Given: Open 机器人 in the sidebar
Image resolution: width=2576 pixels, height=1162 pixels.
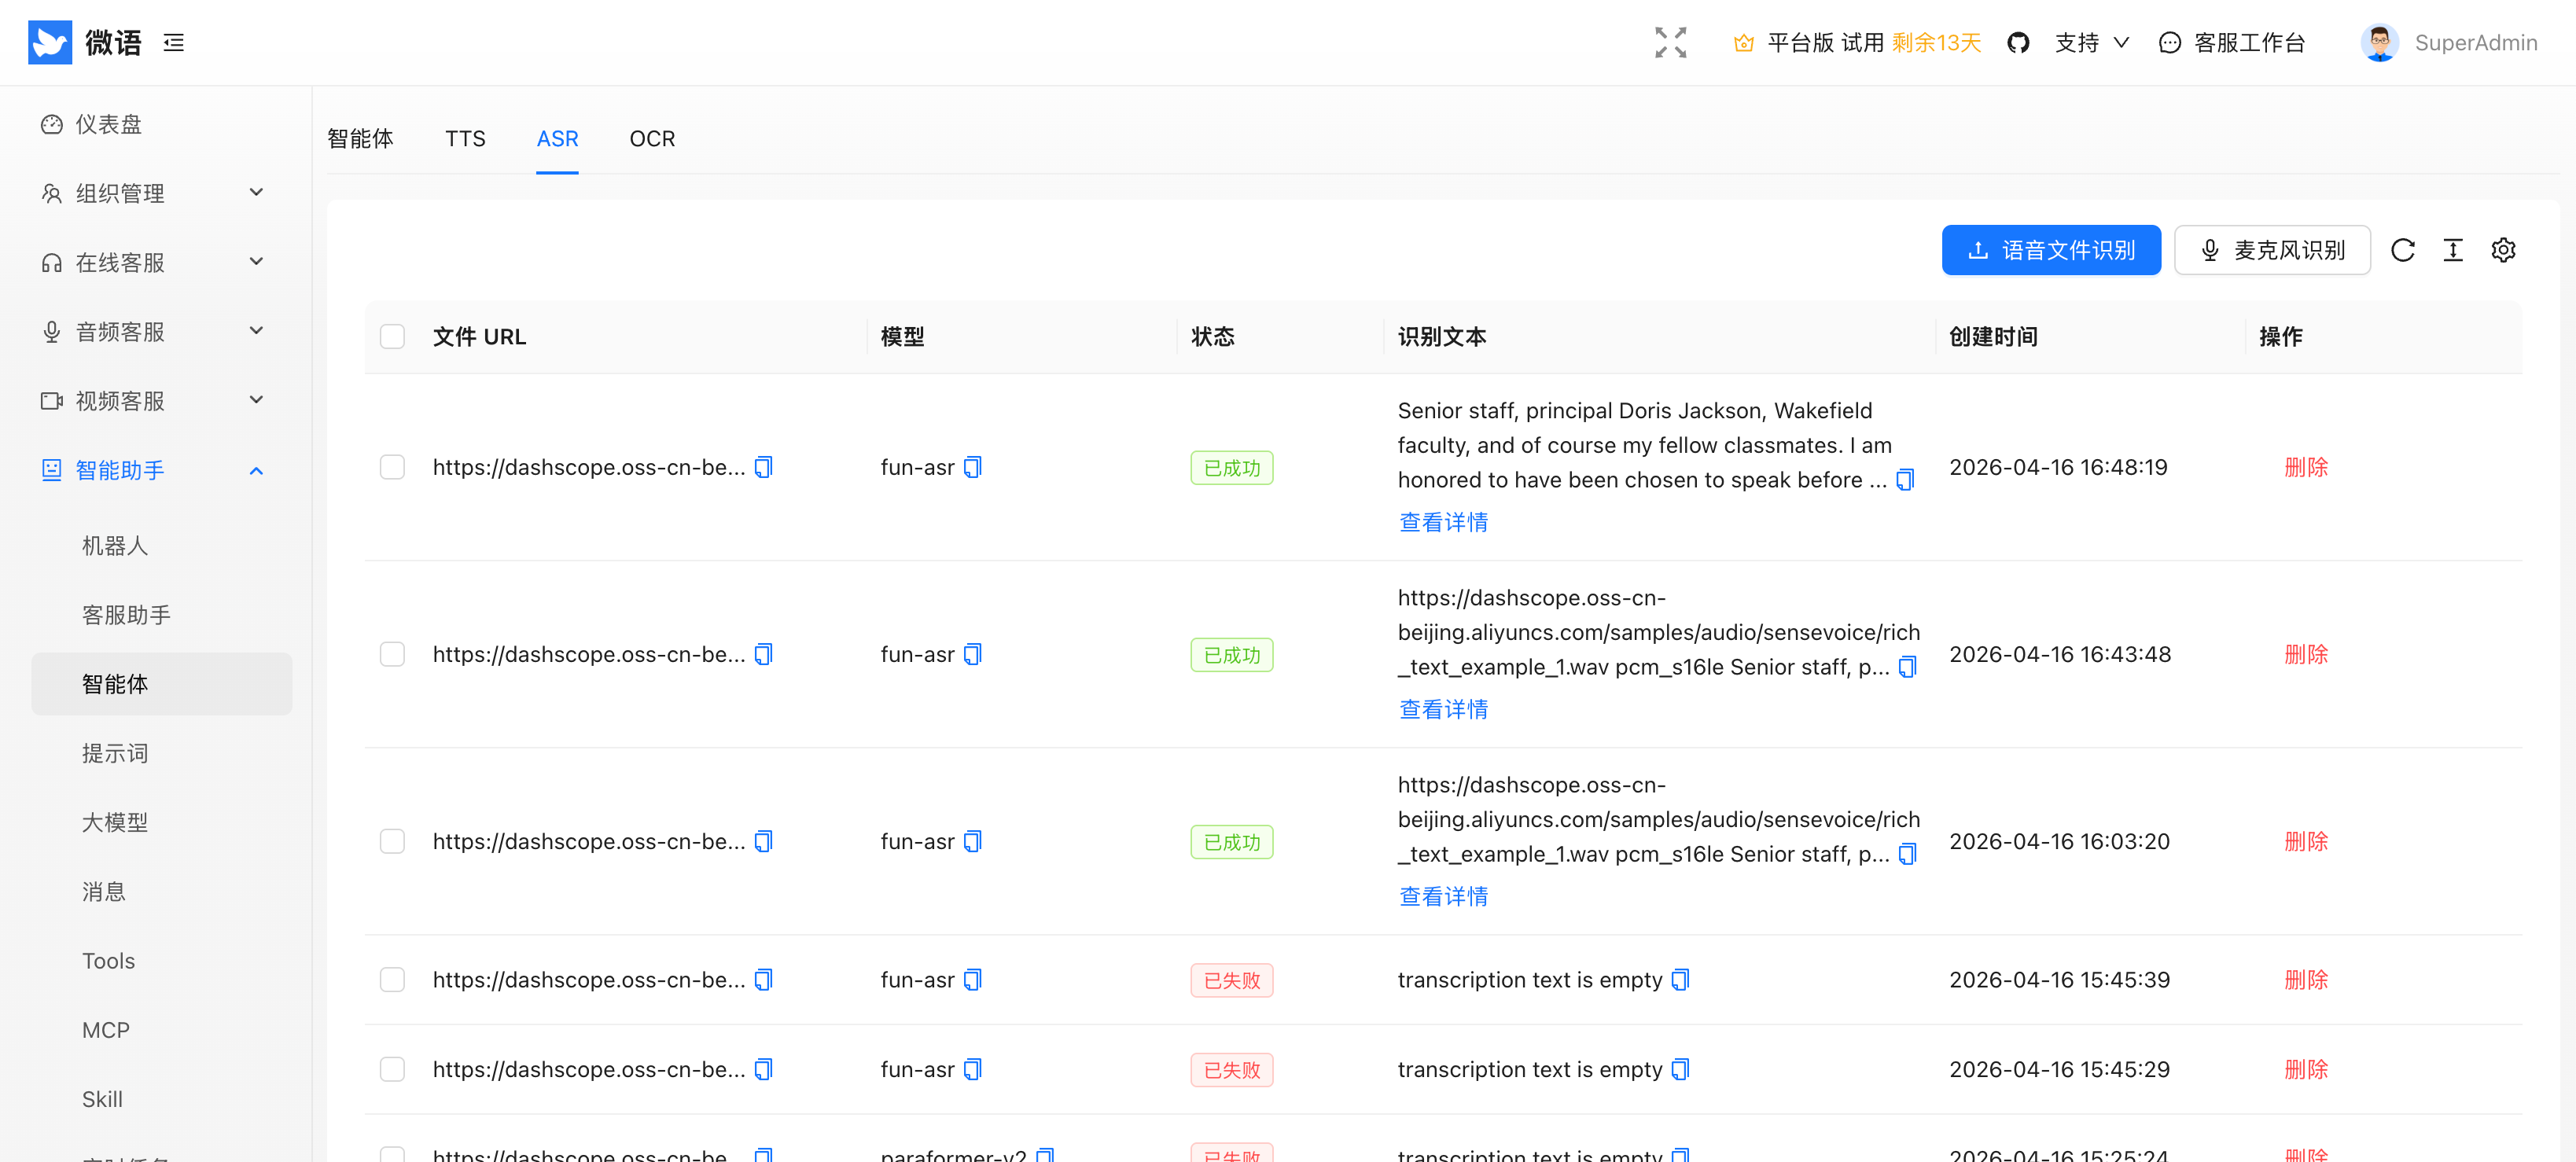Looking at the screenshot, I should pyautogui.click(x=161, y=546).
